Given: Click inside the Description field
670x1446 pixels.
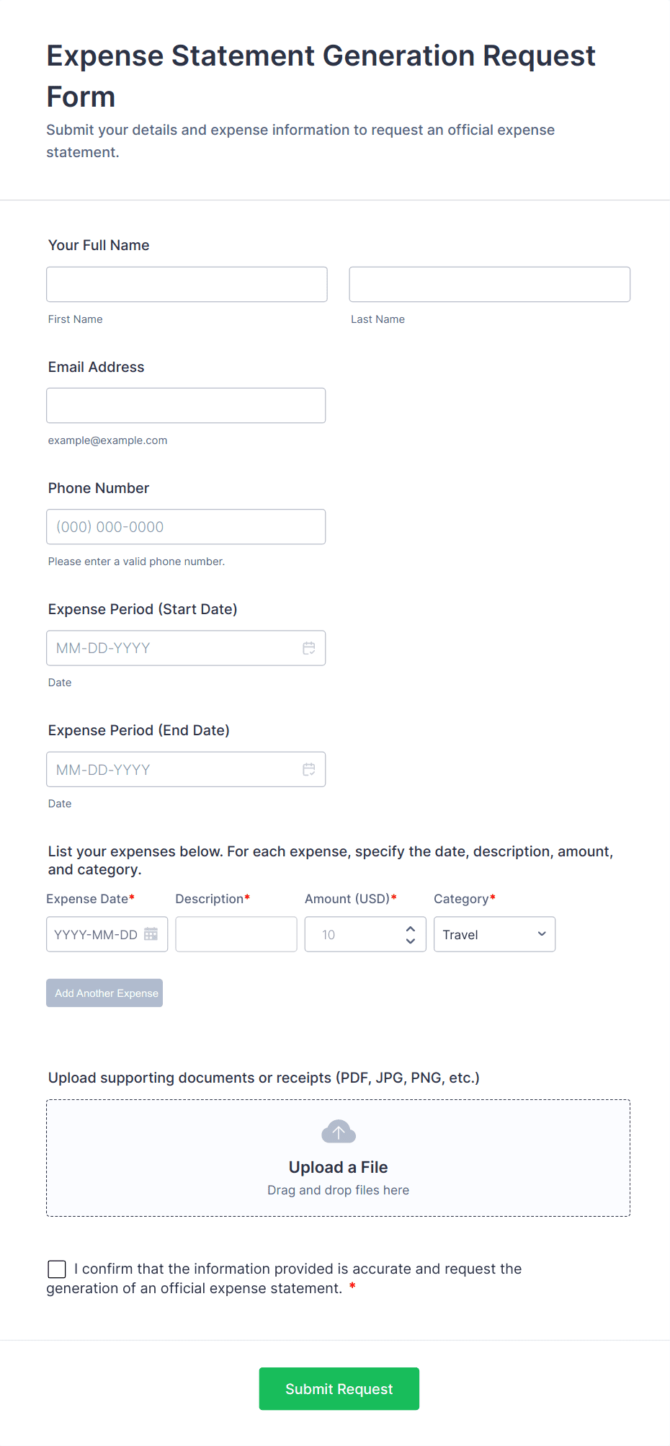Looking at the screenshot, I should tap(236, 934).
